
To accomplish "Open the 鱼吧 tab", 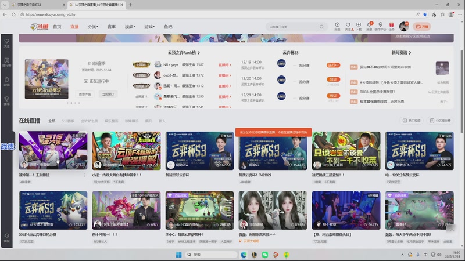I will [x=168, y=27].
